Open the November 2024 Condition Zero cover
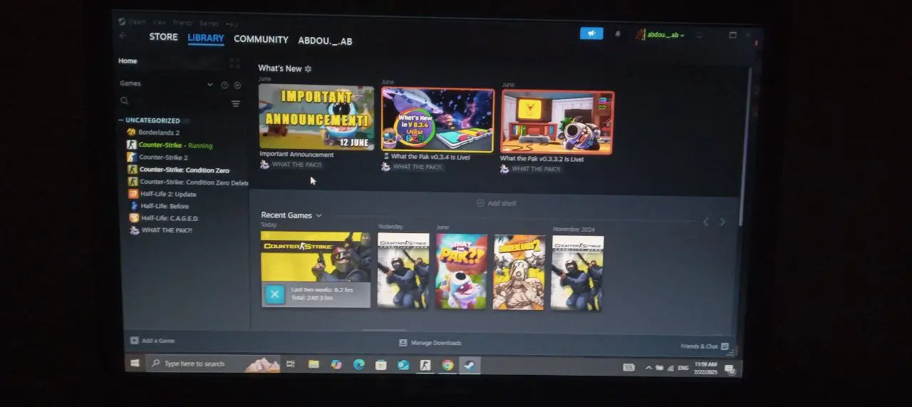This screenshot has height=407, width=912. [x=577, y=273]
